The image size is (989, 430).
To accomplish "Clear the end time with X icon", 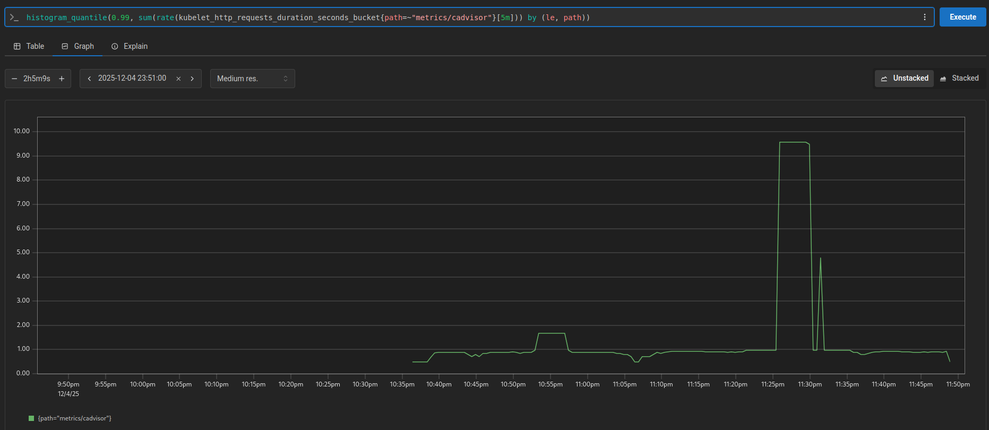I will [178, 79].
